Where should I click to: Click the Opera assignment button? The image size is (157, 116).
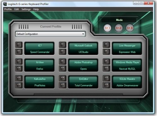(83, 69)
